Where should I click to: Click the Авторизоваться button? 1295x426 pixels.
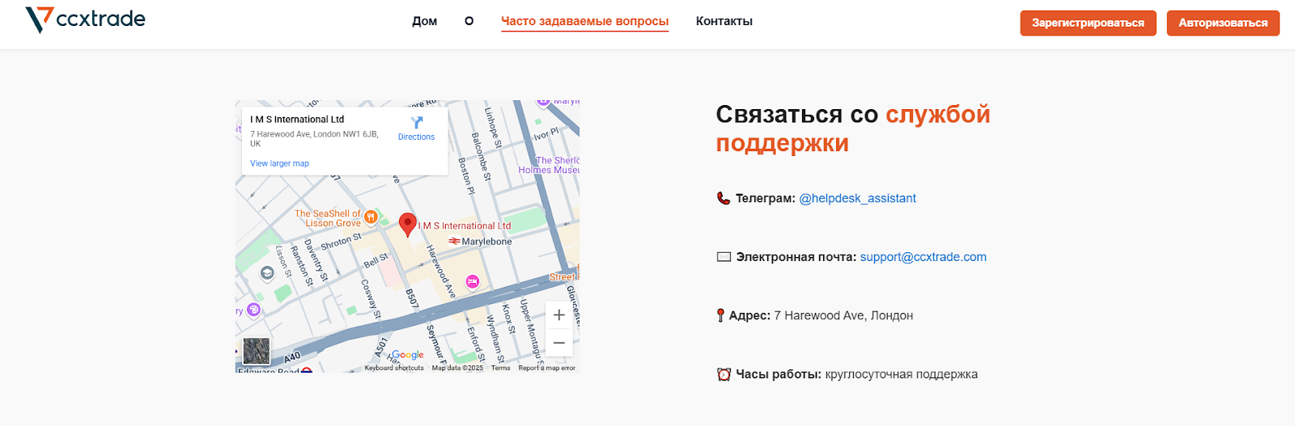point(1223,23)
